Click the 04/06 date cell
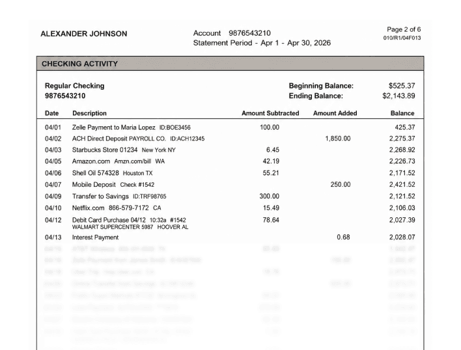The image size is (461, 350). [x=53, y=173]
